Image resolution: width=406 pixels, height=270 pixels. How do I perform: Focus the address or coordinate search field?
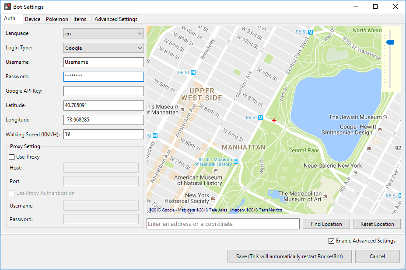pos(223,224)
